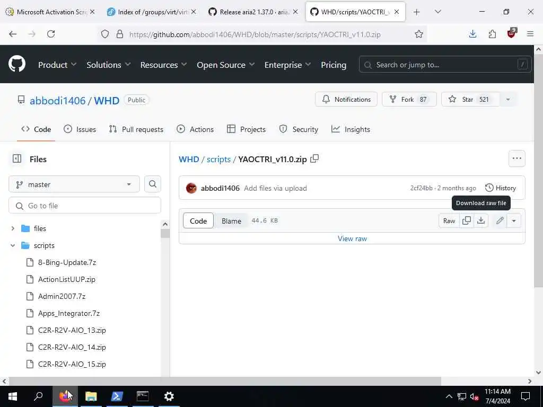Image resolution: width=543 pixels, height=407 pixels.
Task: Click the site lock padlock icon
Action: 120,34
